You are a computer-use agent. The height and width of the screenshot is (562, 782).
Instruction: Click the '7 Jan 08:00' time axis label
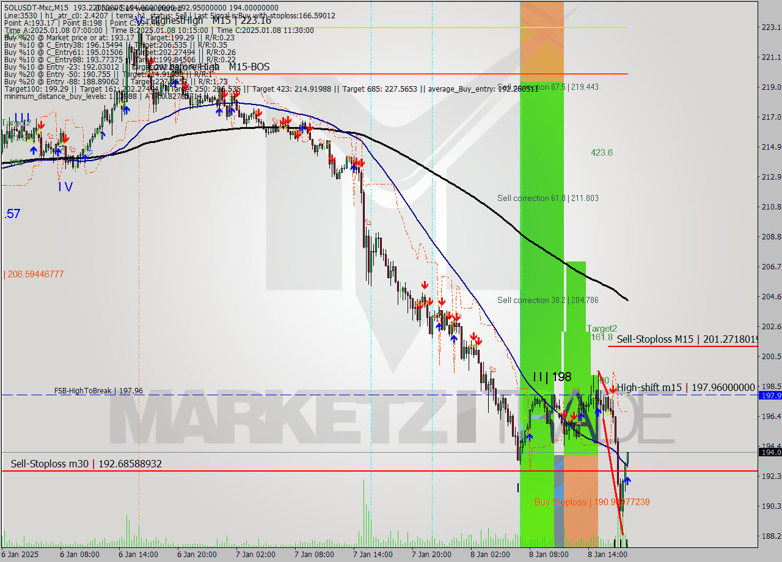click(314, 555)
